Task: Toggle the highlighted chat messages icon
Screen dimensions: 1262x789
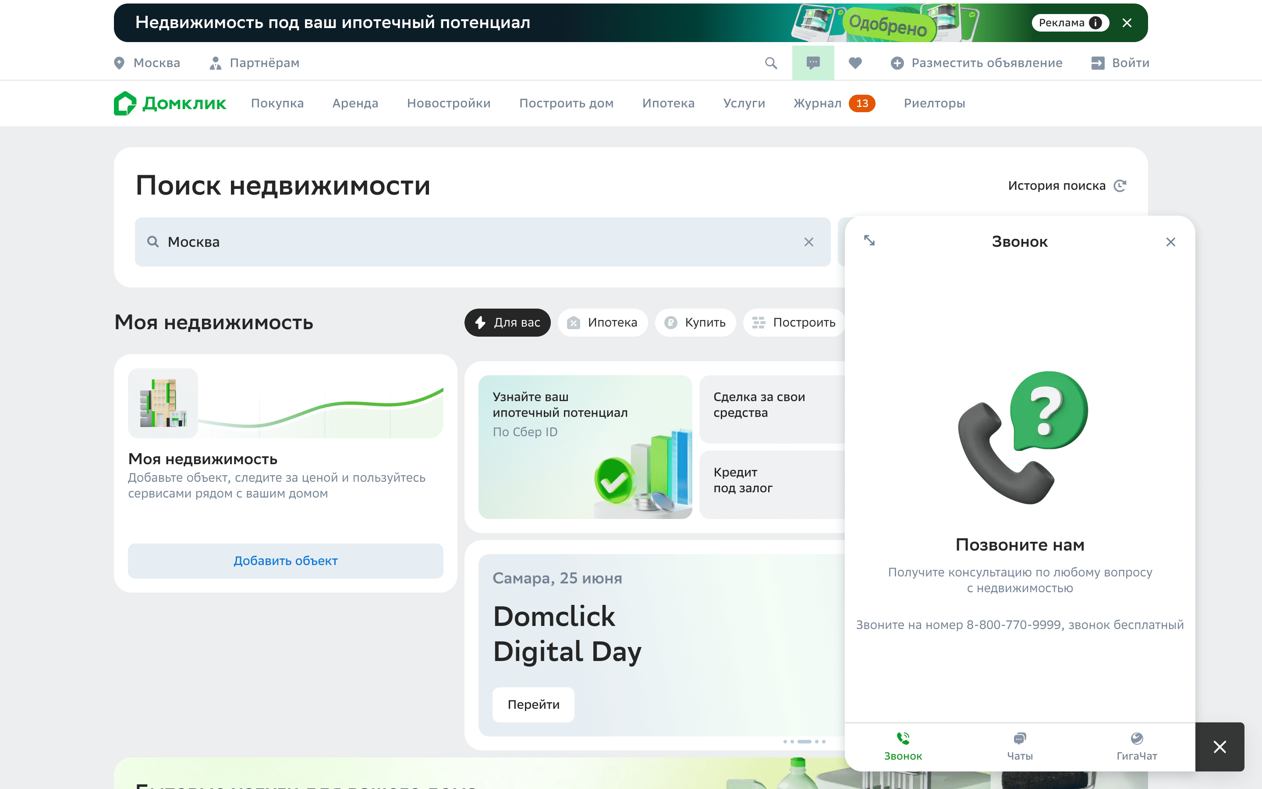Action: (x=813, y=63)
